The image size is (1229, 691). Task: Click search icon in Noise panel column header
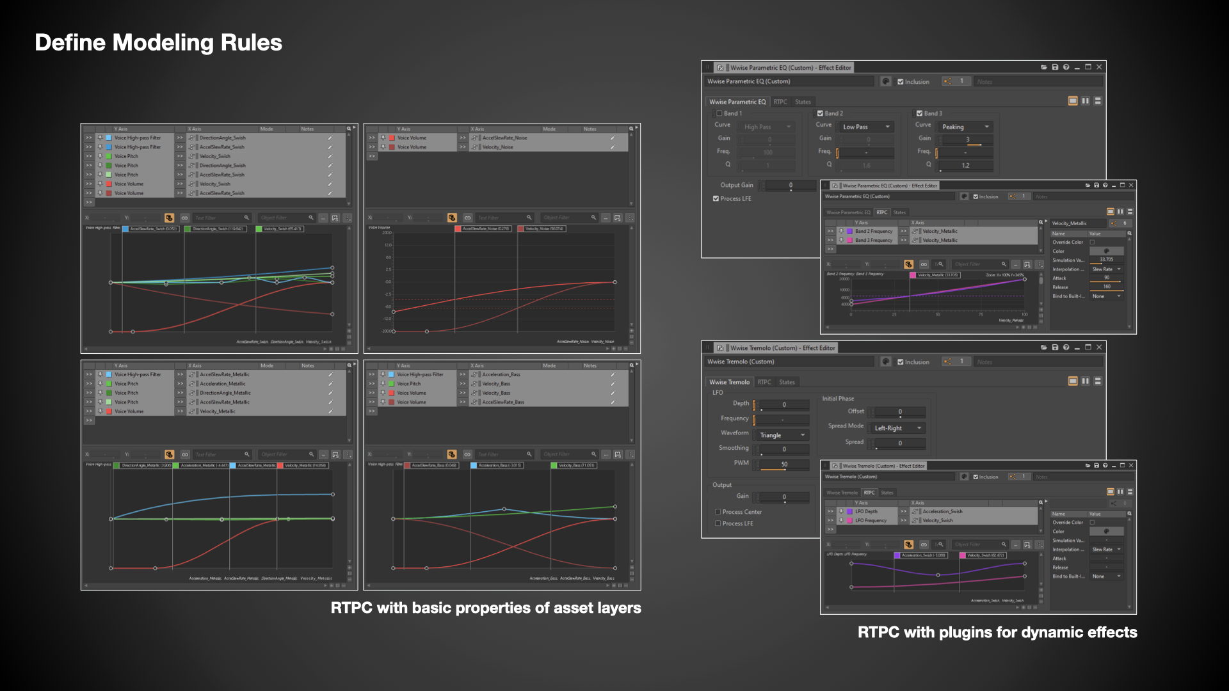[631, 129]
